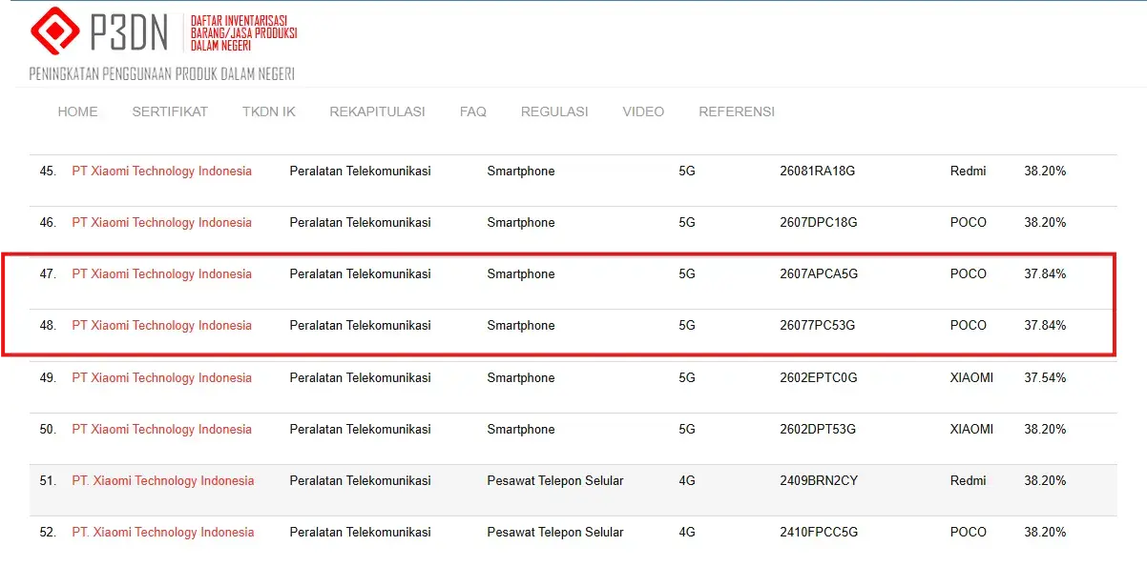Click the XIAOMI brand in row 50
1147x566 pixels.
click(971, 430)
